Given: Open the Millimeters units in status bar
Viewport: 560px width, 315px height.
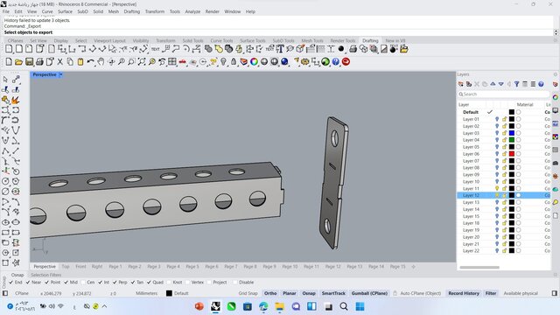Looking at the screenshot, I should pyautogui.click(x=146, y=293).
